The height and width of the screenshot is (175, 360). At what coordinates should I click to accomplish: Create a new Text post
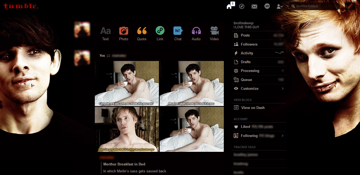tap(105, 33)
